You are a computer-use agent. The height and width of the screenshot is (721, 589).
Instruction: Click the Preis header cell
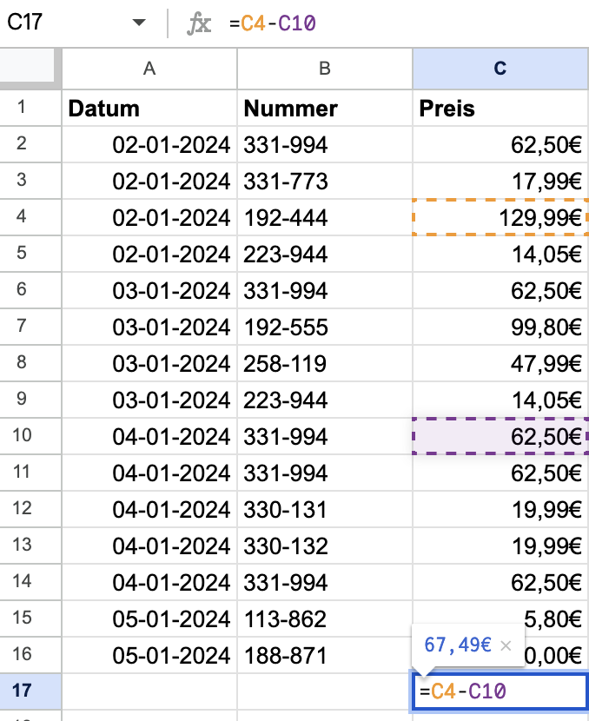[500, 108]
